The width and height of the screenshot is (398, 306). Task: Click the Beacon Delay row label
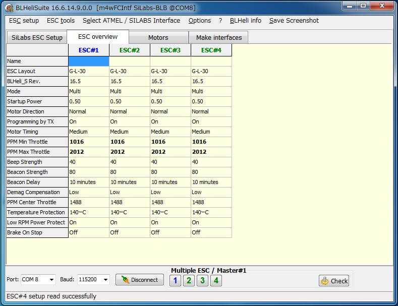(x=37, y=182)
